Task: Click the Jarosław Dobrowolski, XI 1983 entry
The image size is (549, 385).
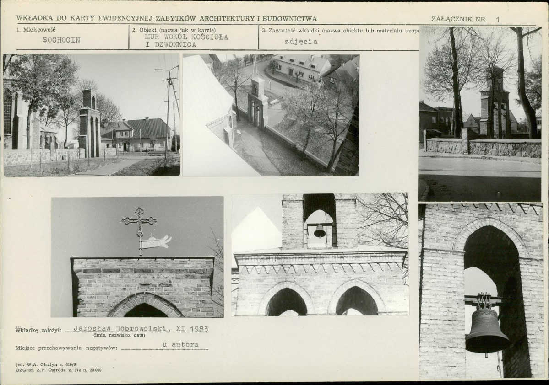Action: tap(141, 329)
